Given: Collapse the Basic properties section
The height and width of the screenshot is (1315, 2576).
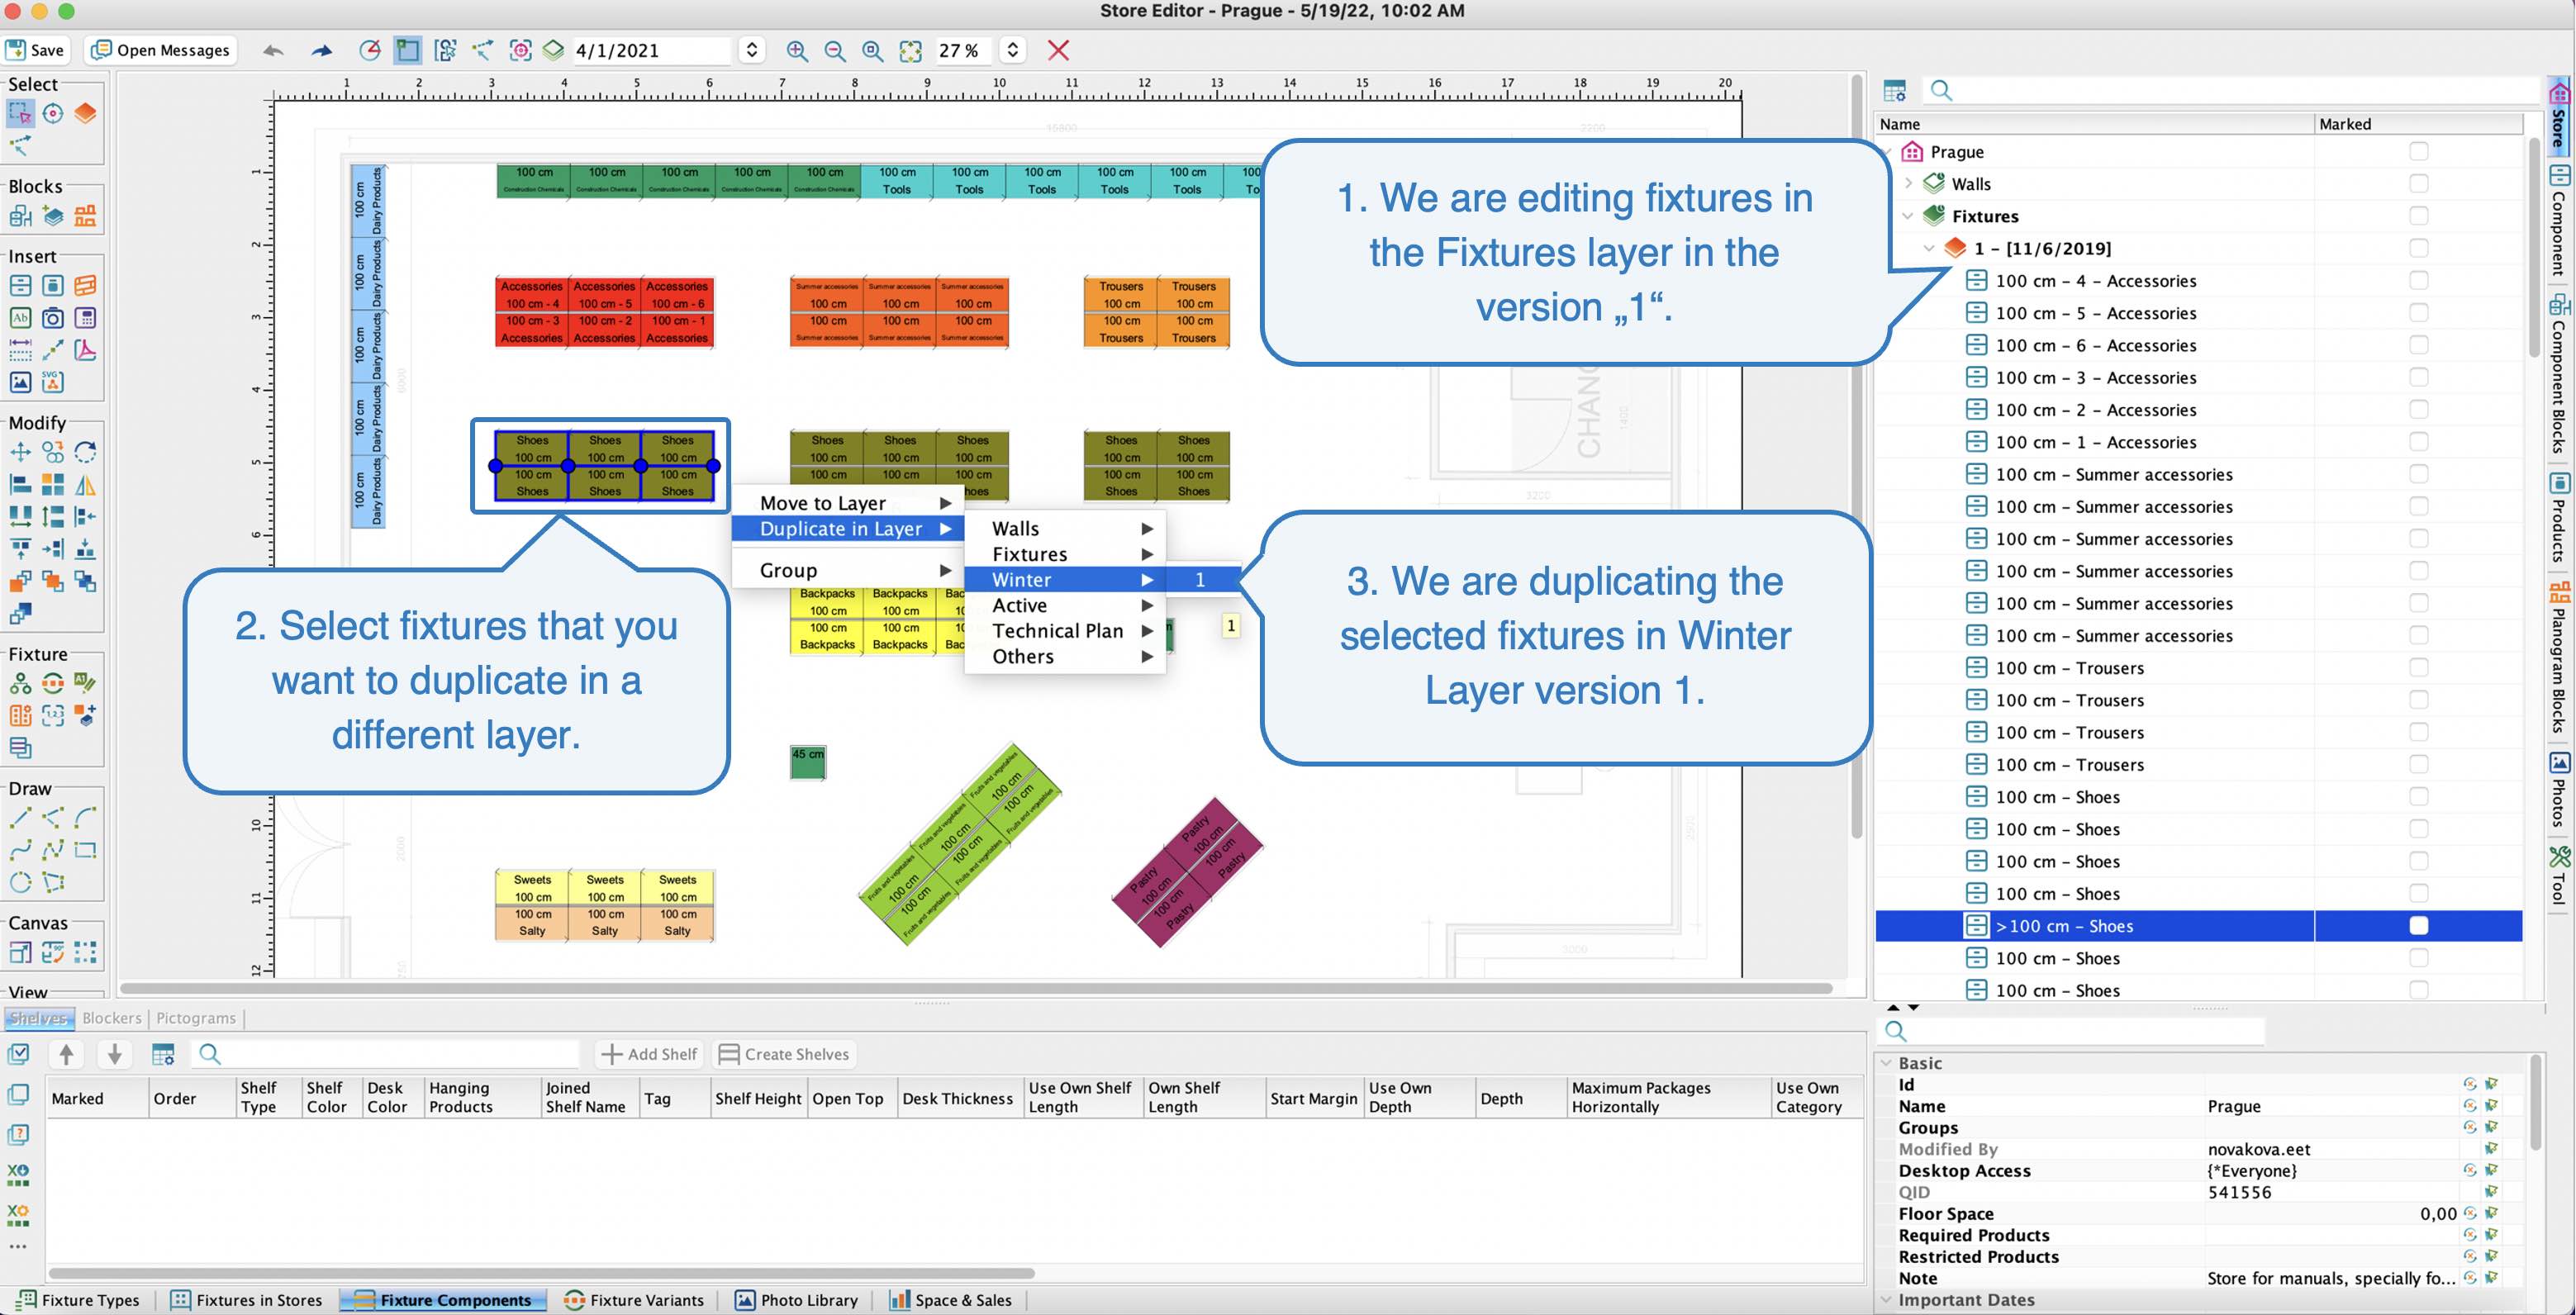Looking at the screenshot, I should click(1886, 1063).
